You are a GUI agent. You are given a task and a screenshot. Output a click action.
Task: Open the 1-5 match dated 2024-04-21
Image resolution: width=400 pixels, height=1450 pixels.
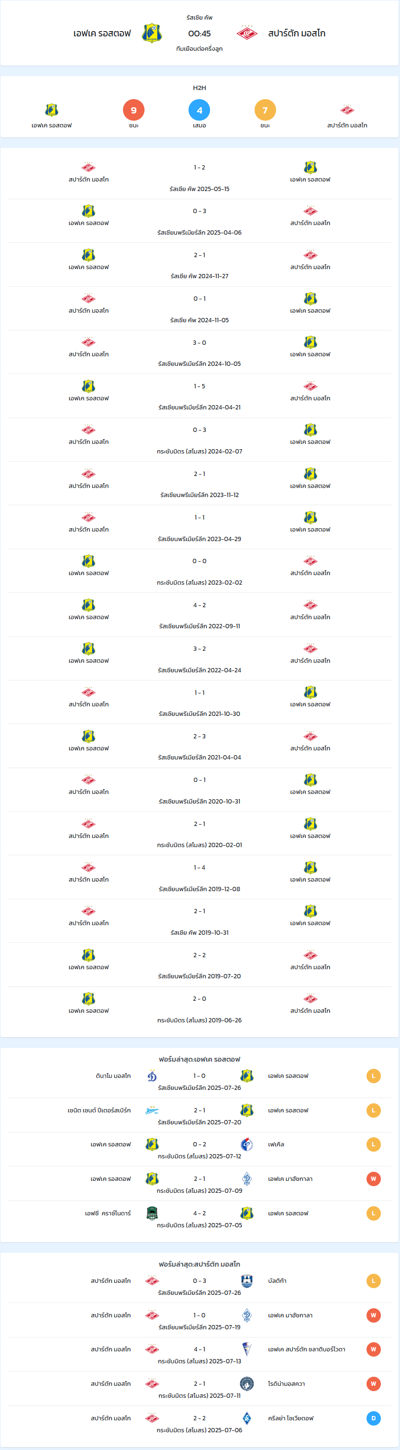click(x=199, y=396)
